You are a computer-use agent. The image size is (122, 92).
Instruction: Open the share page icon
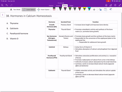click(x=111, y=5)
